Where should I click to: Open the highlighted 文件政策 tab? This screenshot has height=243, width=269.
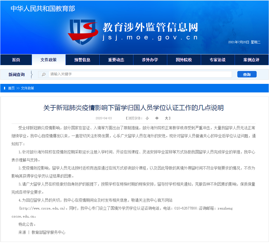49,59
